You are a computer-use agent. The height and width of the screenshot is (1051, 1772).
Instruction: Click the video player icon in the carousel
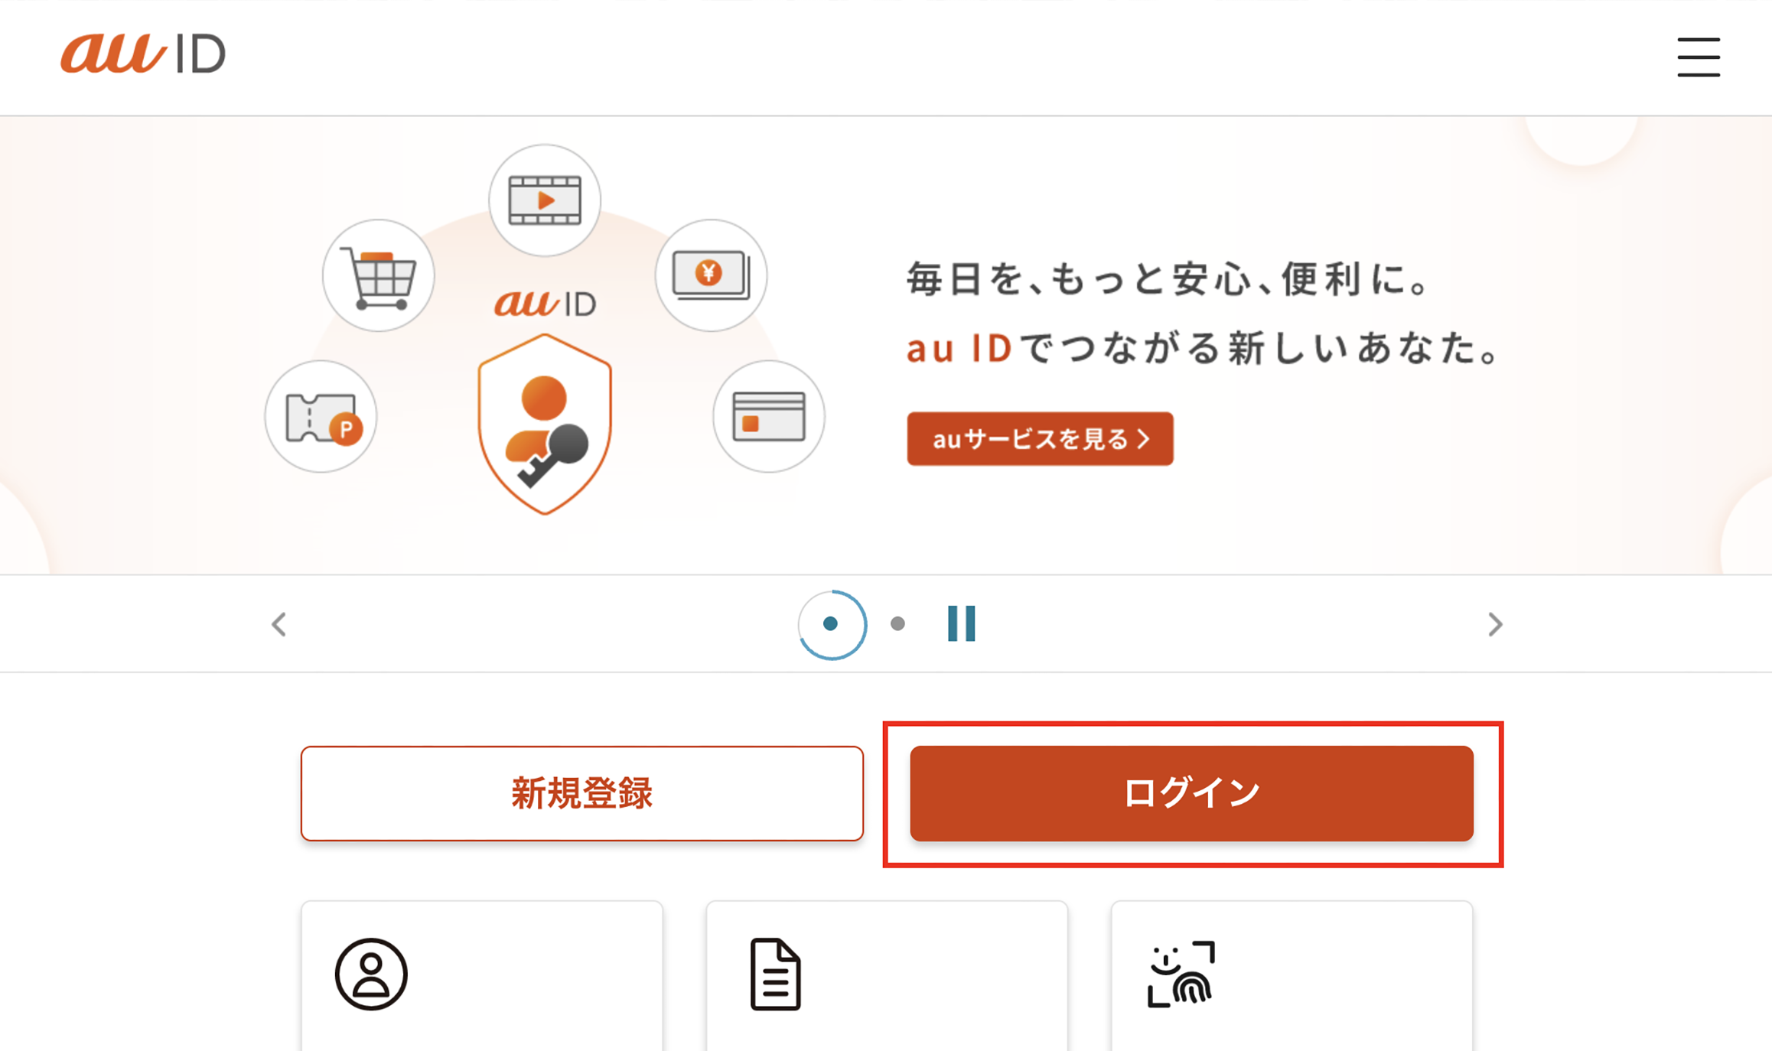544,200
